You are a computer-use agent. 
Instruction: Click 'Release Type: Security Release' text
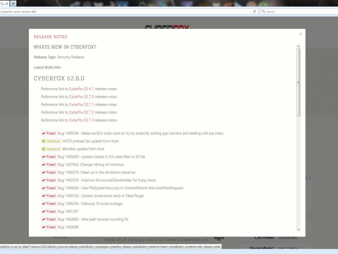tap(59, 57)
